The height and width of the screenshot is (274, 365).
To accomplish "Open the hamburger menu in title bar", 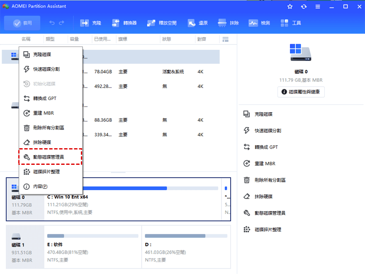I will [317, 7].
